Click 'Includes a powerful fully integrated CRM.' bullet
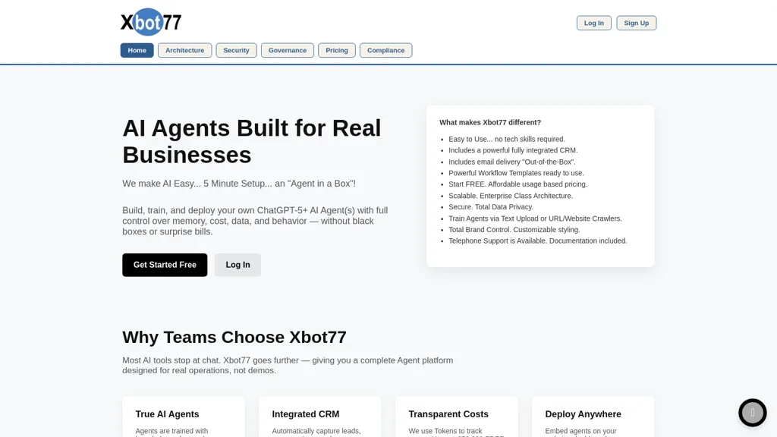 [x=513, y=150]
